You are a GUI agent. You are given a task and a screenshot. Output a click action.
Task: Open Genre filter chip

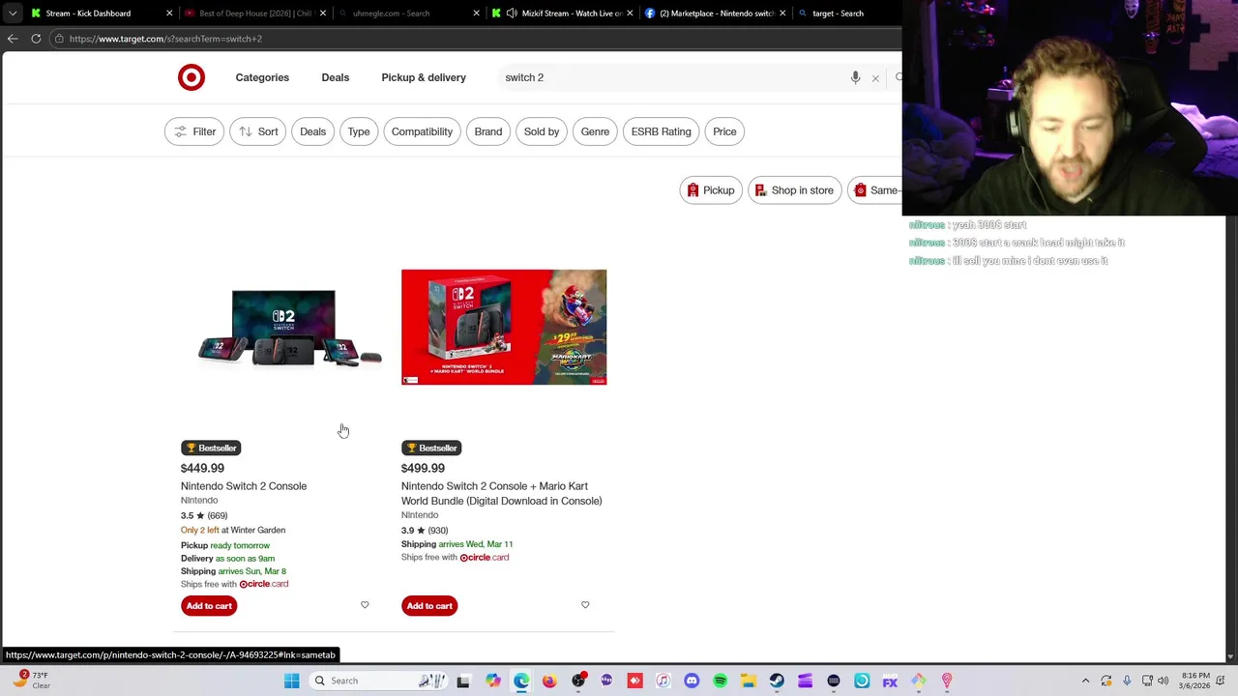point(595,131)
